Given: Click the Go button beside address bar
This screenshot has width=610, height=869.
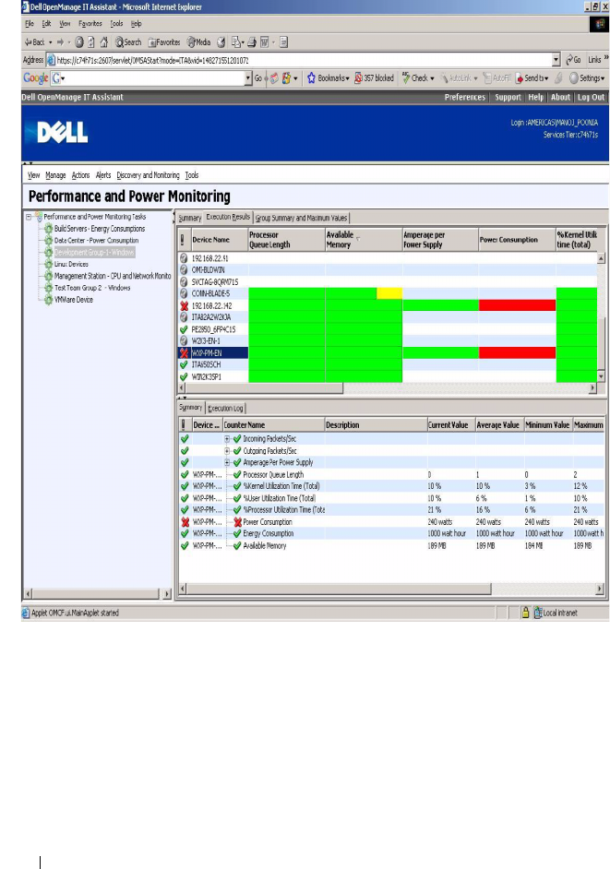Looking at the screenshot, I should (573, 60).
